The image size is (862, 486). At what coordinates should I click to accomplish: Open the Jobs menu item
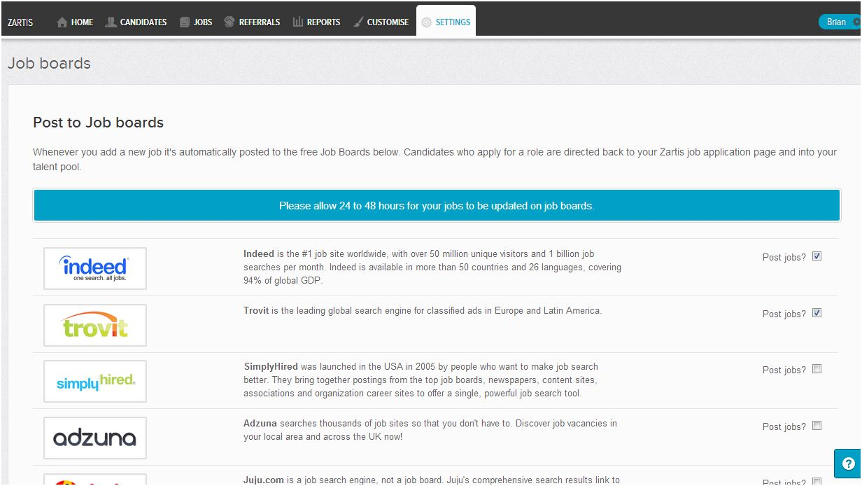point(196,22)
